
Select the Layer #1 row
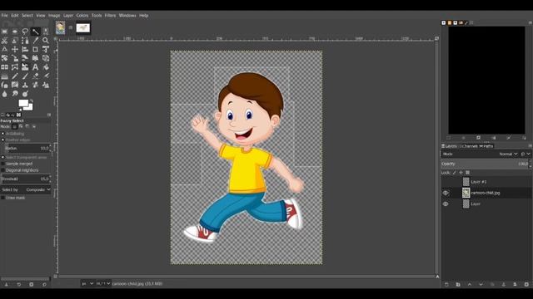pyautogui.click(x=486, y=182)
